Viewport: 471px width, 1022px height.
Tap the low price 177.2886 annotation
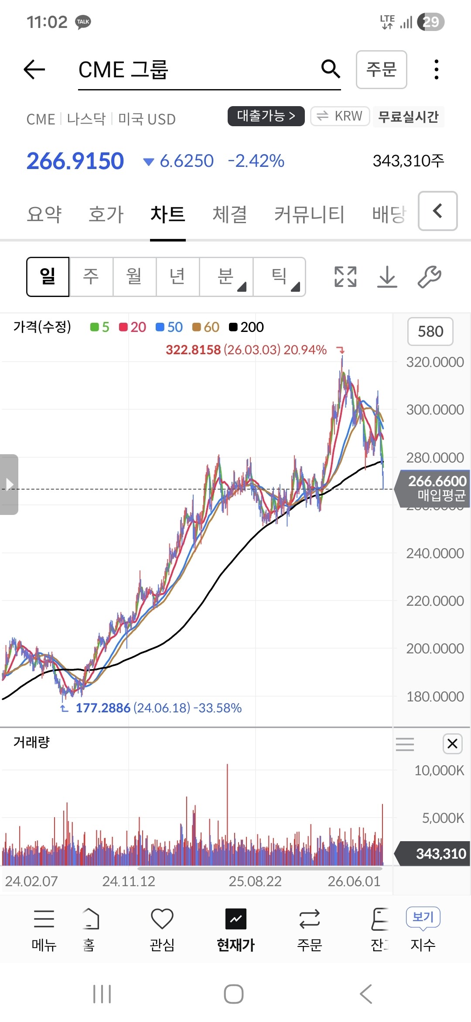[159, 708]
